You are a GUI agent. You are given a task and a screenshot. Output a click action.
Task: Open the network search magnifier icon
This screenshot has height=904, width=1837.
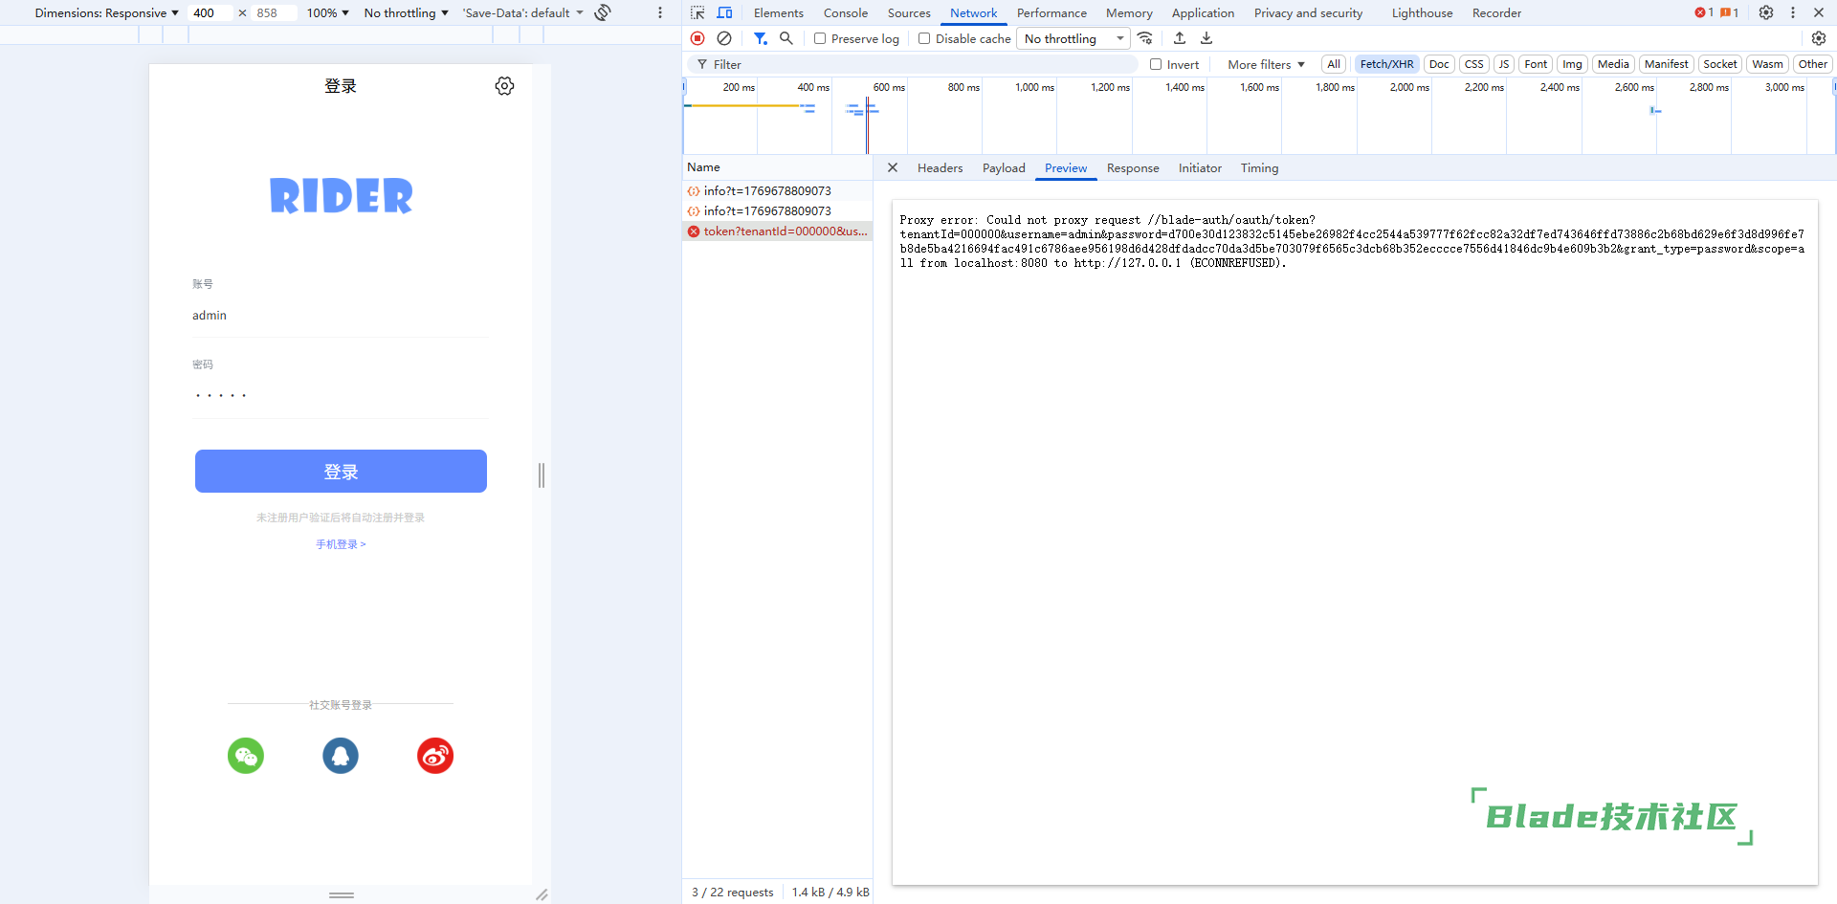[x=786, y=38]
